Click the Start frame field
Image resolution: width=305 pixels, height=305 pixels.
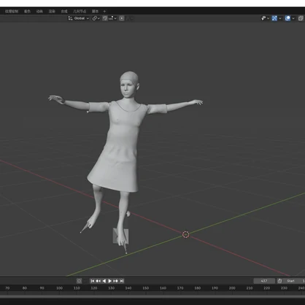click(294, 281)
